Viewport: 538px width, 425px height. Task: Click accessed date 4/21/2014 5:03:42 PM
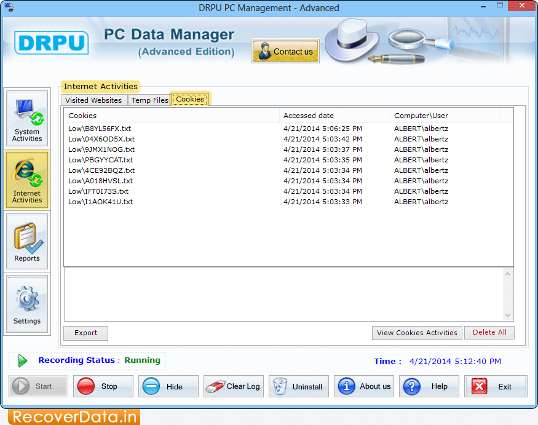[323, 139]
